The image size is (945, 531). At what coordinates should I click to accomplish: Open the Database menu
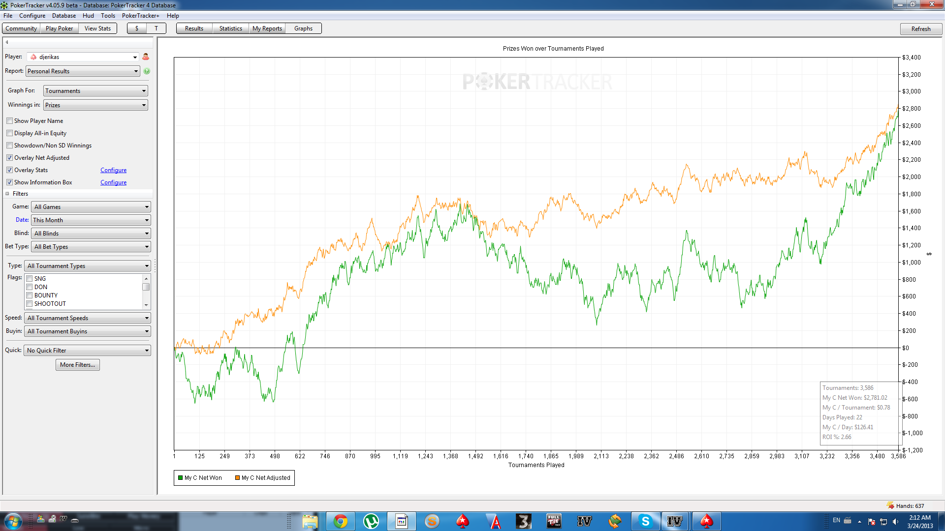coord(63,16)
